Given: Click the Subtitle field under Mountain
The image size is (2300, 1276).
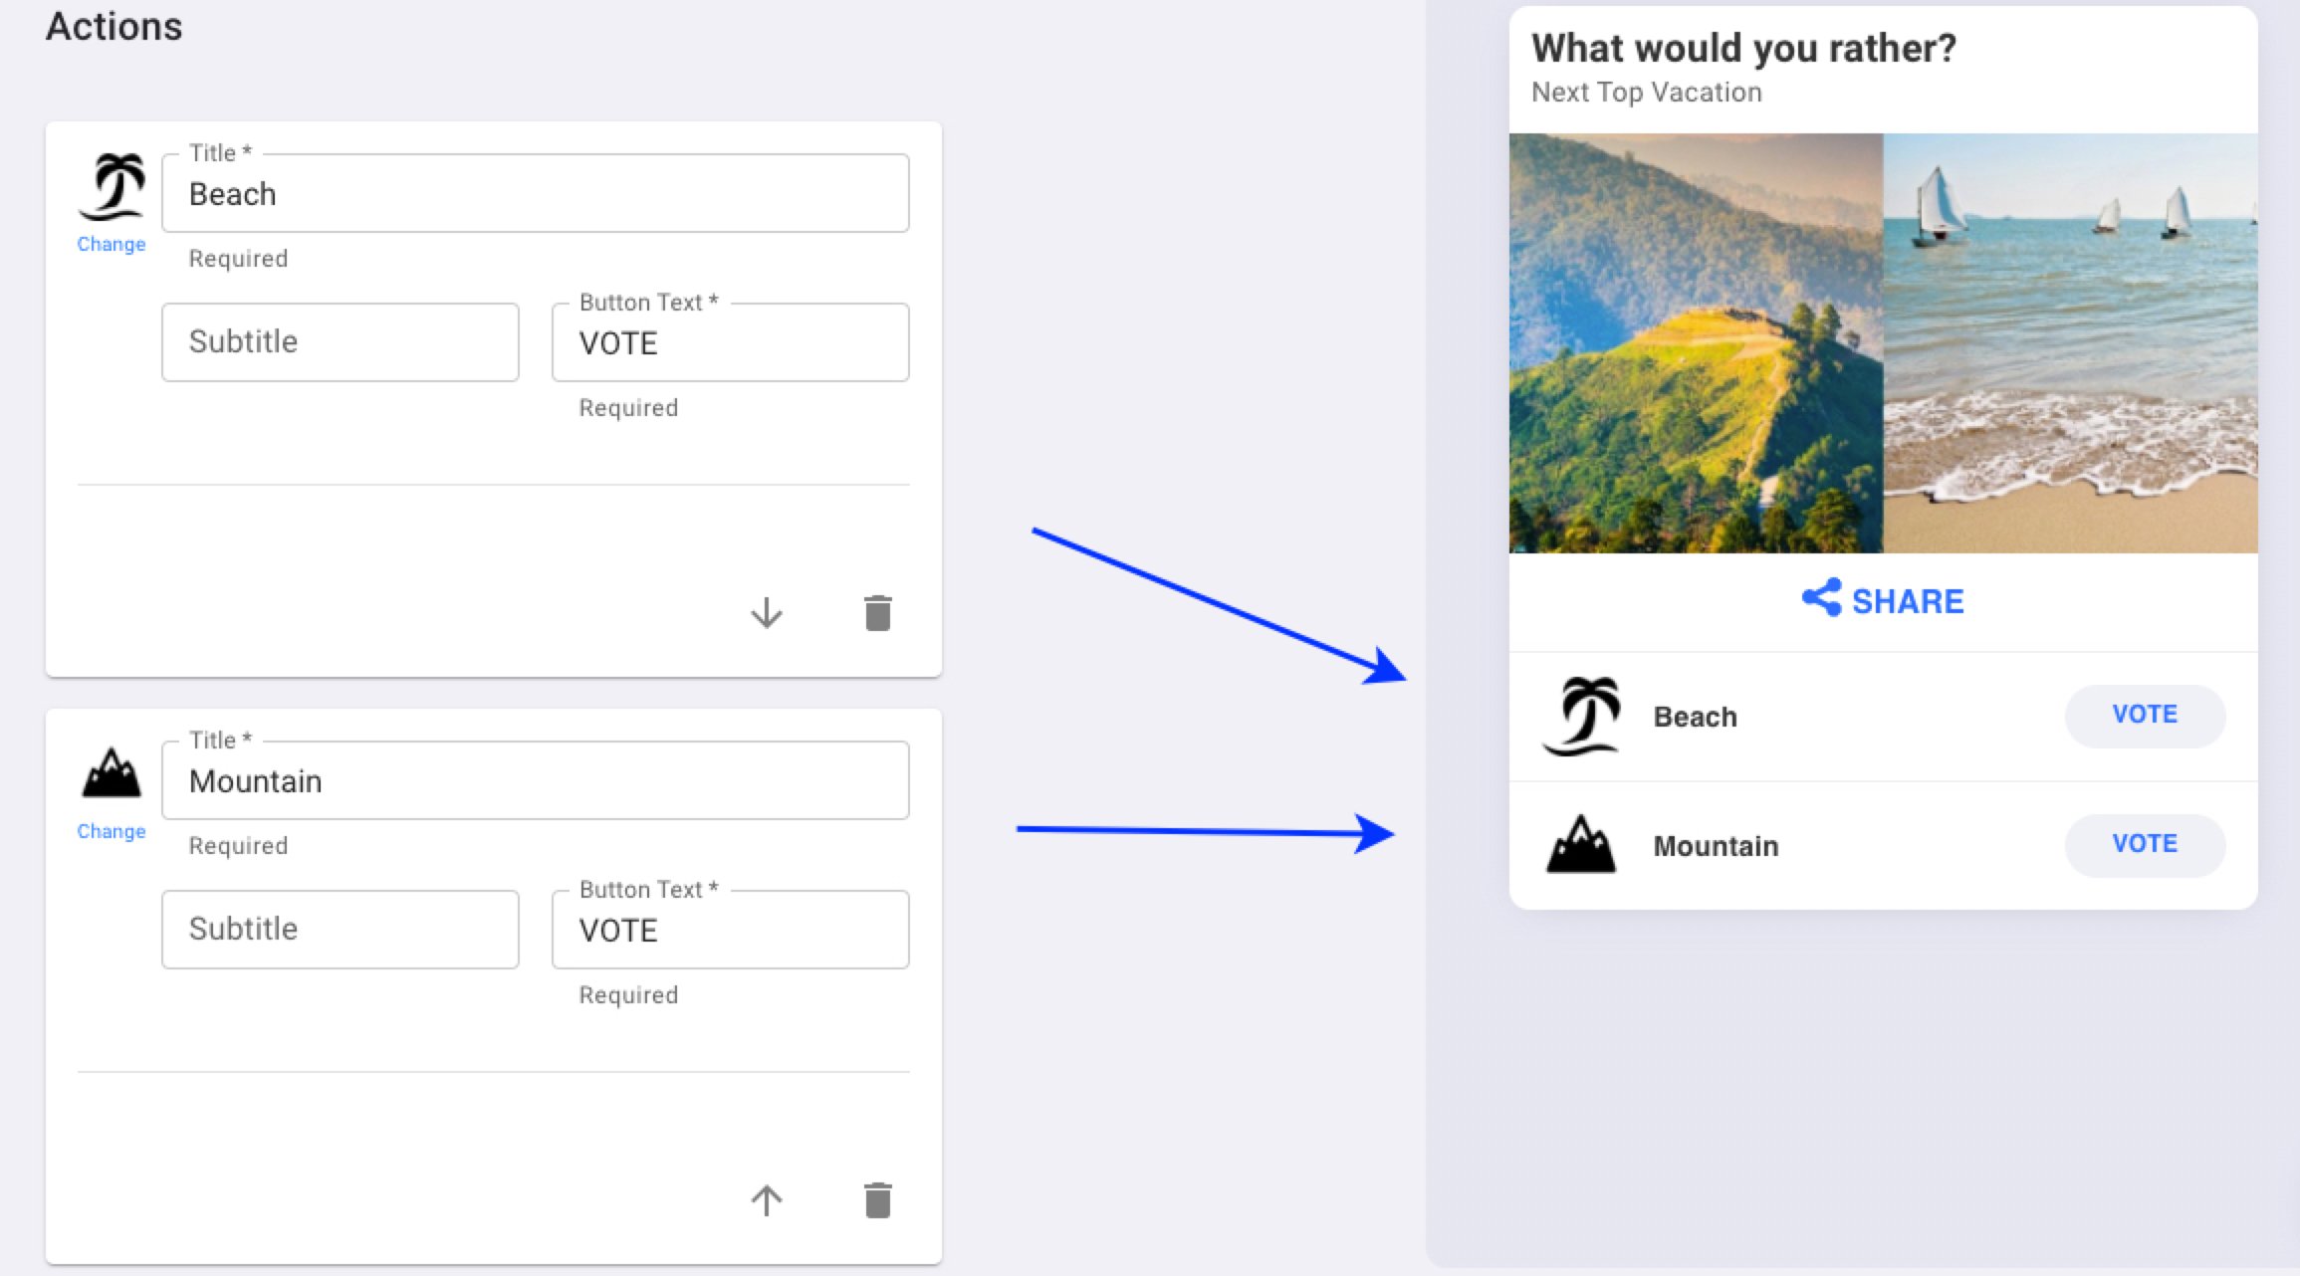Looking at the screenshot, I should click(x=341, y=930).
